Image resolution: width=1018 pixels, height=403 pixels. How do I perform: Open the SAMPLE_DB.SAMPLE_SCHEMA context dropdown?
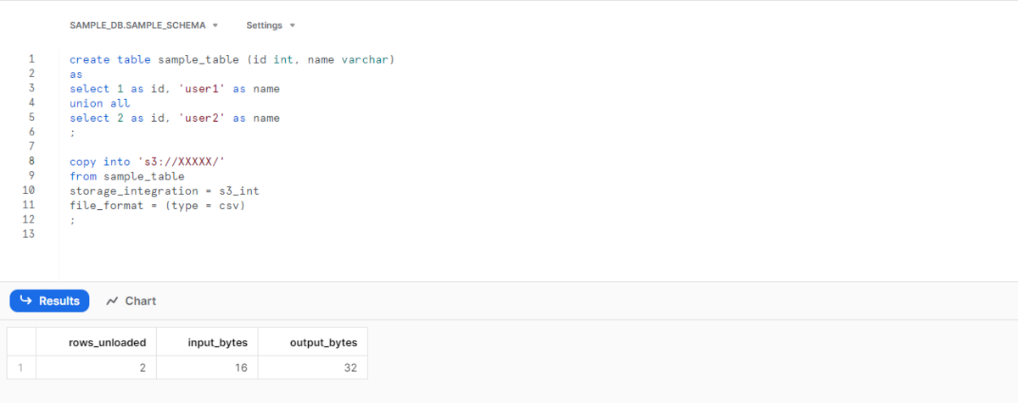[143, 25]
